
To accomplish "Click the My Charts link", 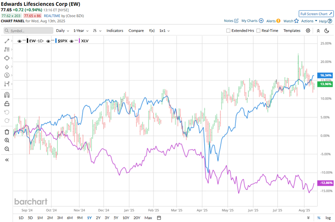I will pyautogui.click(x=249, y=21).
